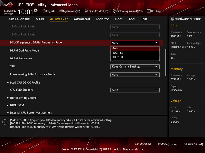Click the Qfan Control fan icon
This screenshot has width=205, height=153.
(86, 11)
